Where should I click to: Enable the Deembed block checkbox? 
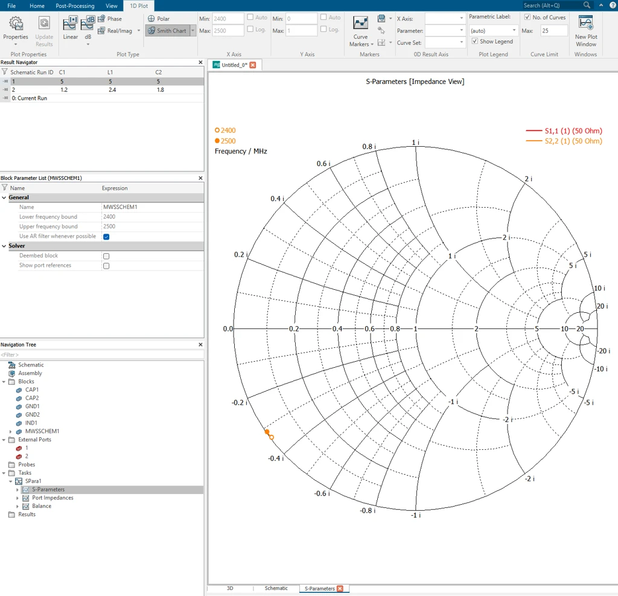[106, 256]
